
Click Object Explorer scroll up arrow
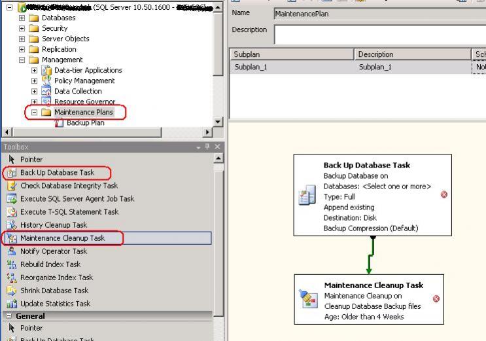(x=218, y=7)
